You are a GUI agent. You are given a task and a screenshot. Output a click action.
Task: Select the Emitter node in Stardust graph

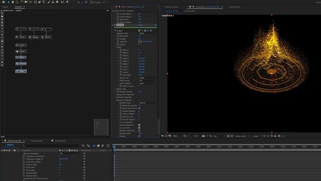[21, 45]
